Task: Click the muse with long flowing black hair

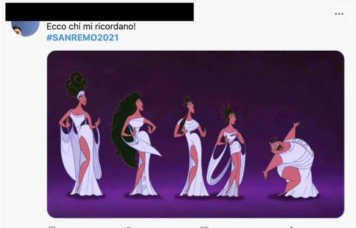Action: coord(136,144)
